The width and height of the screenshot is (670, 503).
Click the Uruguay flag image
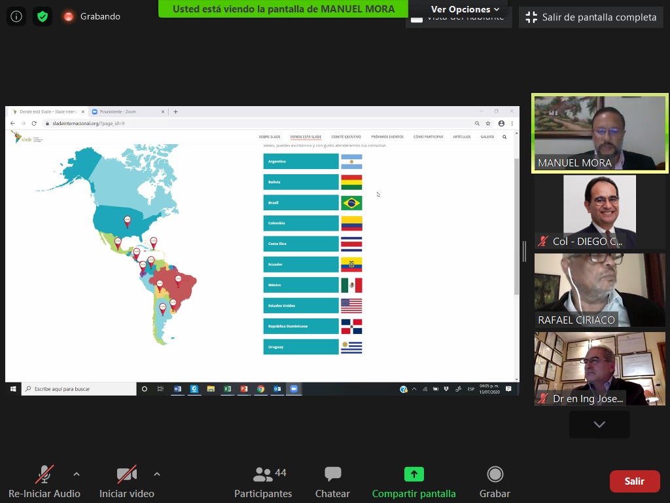351,347
